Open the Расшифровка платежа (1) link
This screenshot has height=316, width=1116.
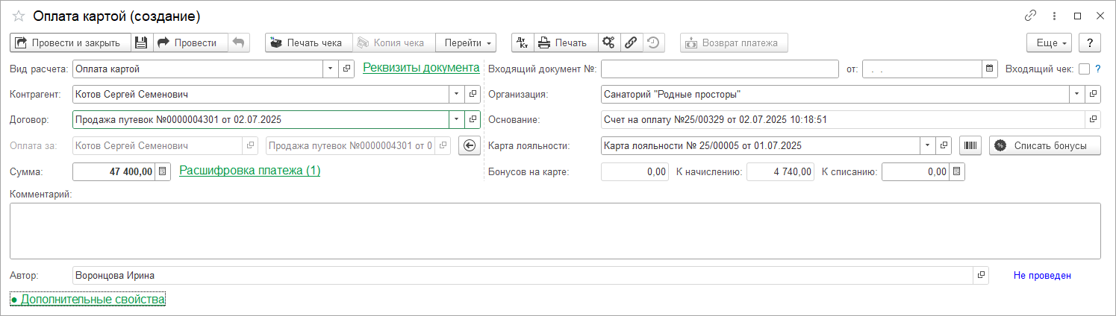249,171
